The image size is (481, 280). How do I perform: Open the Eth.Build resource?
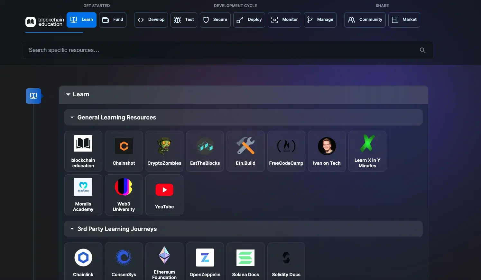(245, 151)
